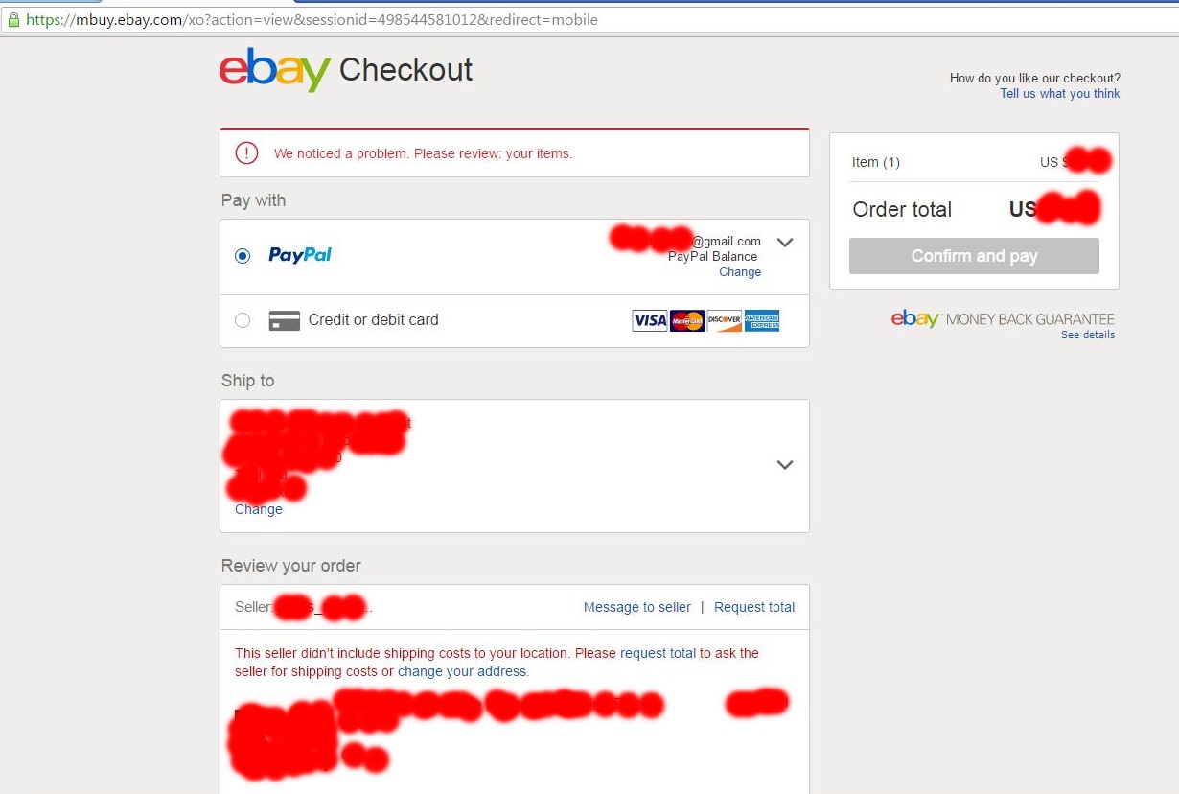Viewport: 1179px width, 794px height.
Task: Click the red warning exclamation icon
Action: pyautogui.click(x=246, y=152)
